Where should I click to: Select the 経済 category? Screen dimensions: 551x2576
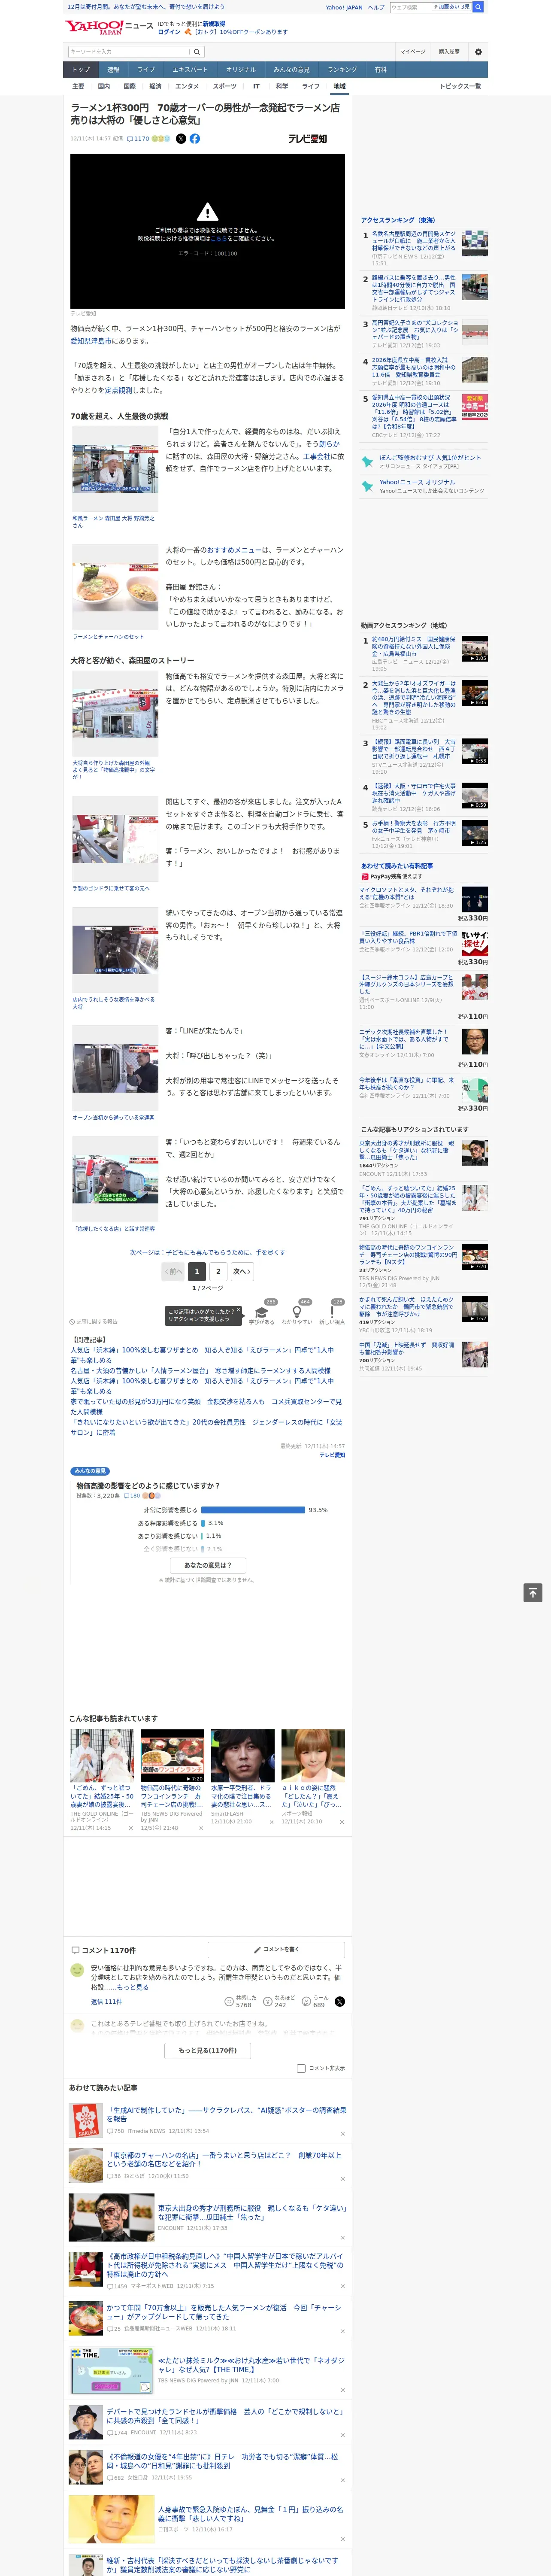pyautogui.click(x=155, y=87)
